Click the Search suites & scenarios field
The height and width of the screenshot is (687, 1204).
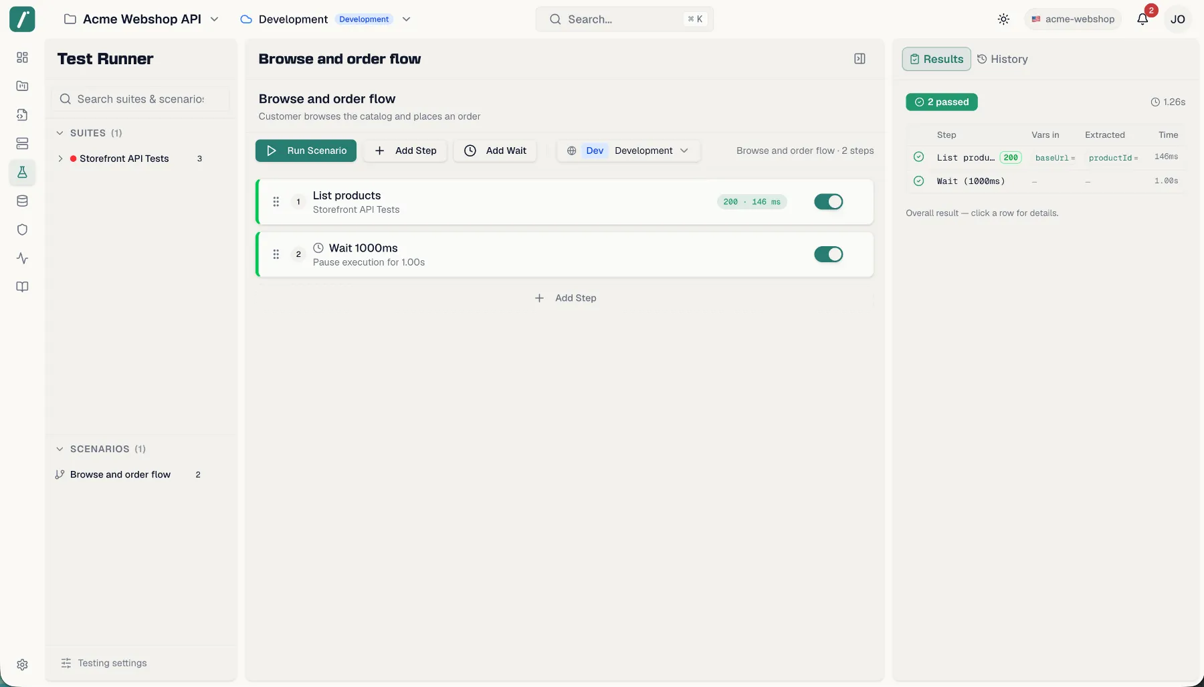tap(141, 99)
